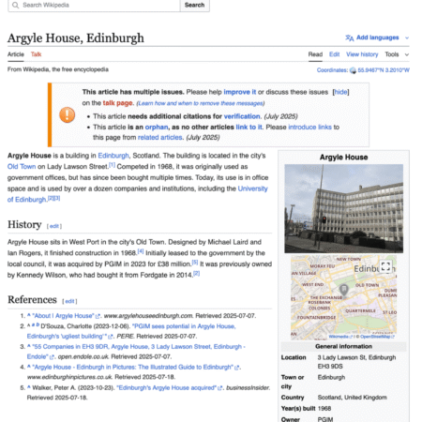This screenshot has height=422, width=422.
Task: Select the 'PGIM' owner value
Action: [x=325, y=419]
